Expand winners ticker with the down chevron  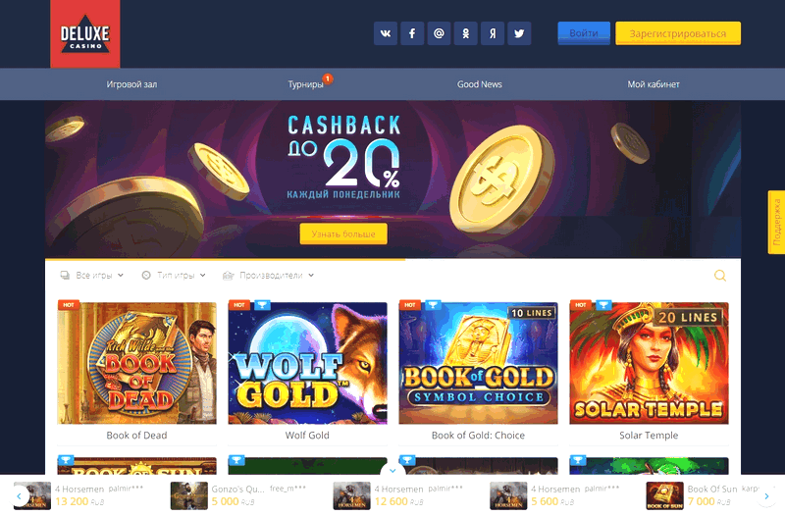392,471
